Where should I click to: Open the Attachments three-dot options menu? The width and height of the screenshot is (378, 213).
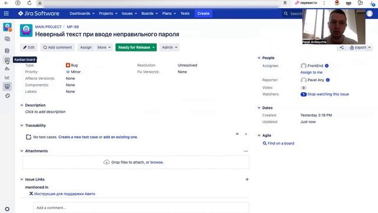pos(246,151)
